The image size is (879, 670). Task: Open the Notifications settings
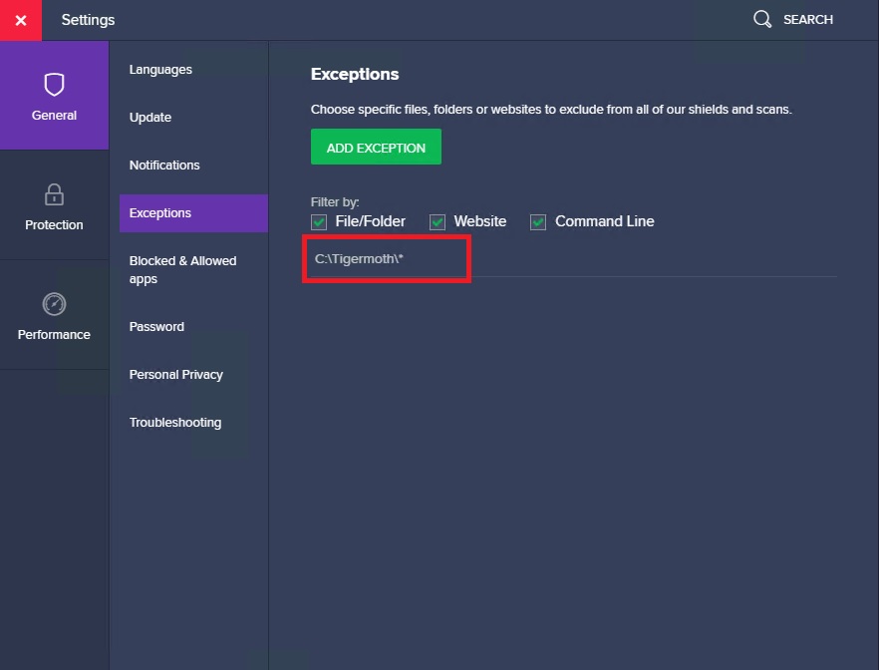pyautogui.click(x=164, y=165)
